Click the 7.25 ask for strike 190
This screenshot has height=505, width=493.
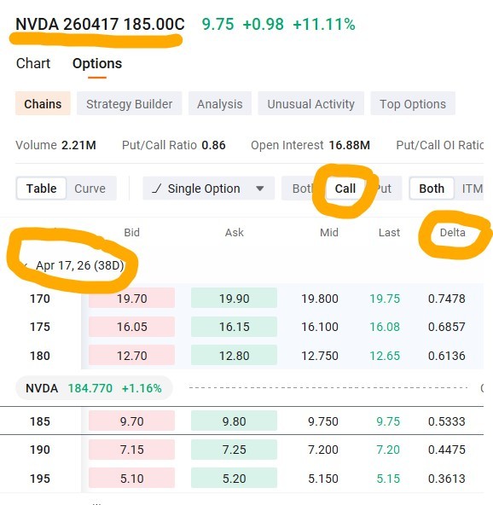pos(234,450)
